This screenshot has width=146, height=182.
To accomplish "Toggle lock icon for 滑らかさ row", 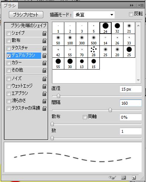I will [44, 101].
